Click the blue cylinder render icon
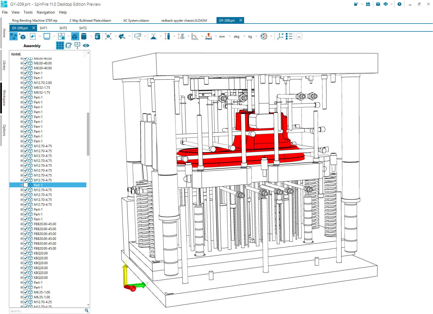 84,36
